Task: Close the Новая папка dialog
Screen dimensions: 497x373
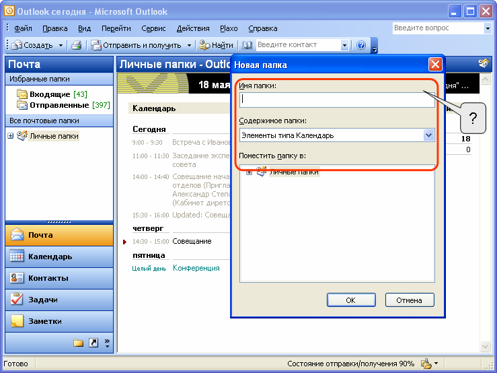Action: (x=435, y=65)
